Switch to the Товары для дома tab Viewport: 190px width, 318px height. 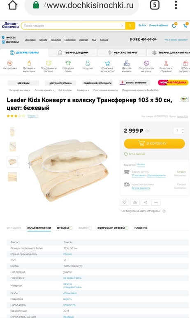click(x=73, y=52)
